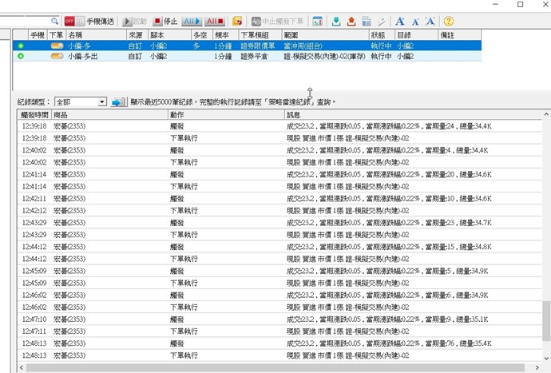551x373 pixels.
Task: Click the save disk icon
Action: point(366,22)
